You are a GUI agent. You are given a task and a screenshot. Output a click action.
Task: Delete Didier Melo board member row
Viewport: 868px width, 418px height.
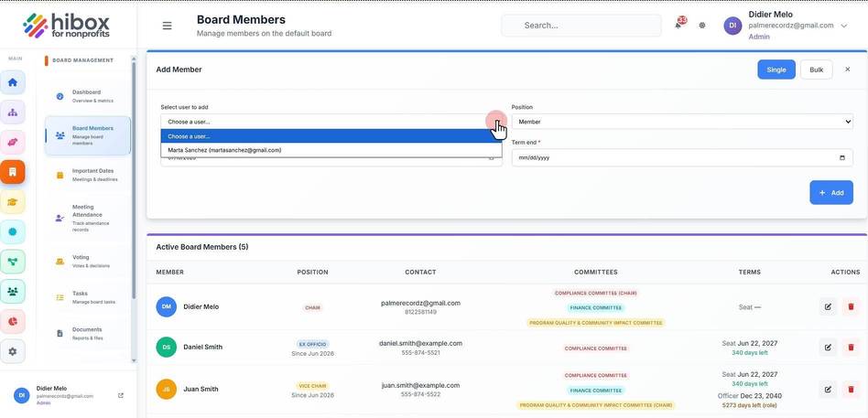coord(851,306)
